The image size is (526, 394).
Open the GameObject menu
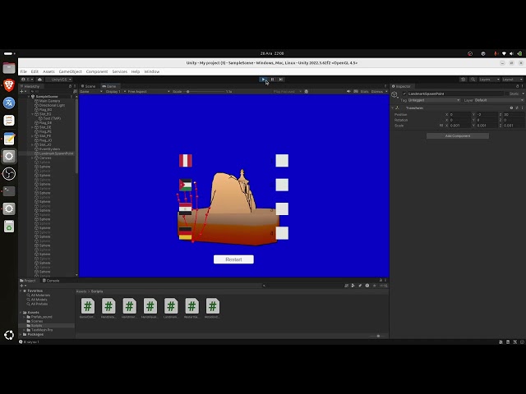point(70,71)
